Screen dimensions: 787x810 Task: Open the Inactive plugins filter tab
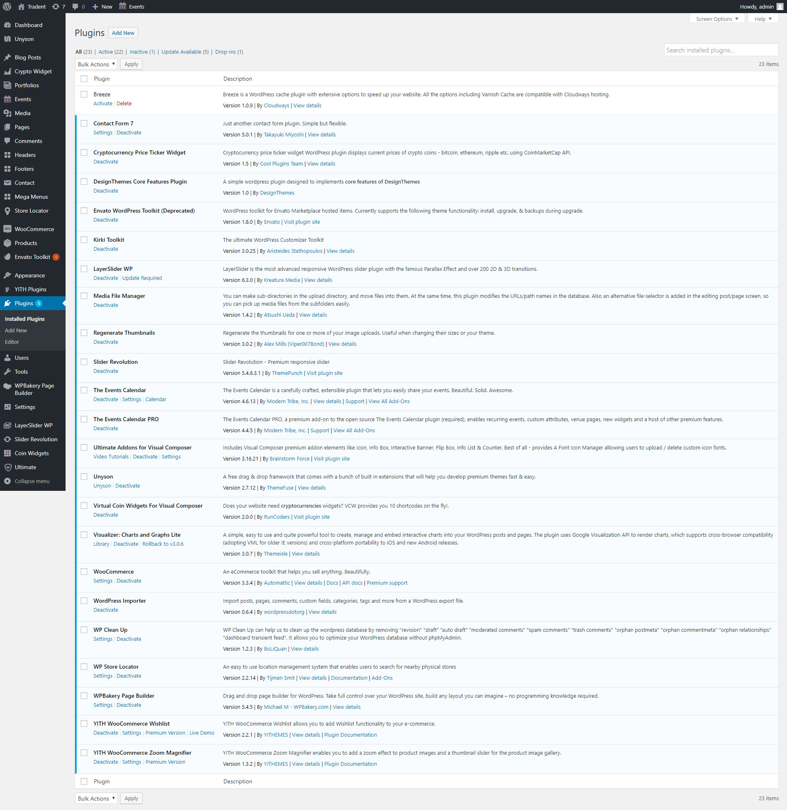[x=138, y=52]
